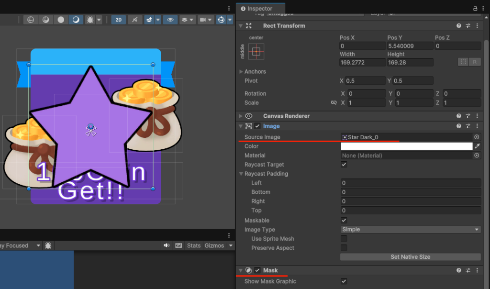Open Rect Transform component three-dot menu
This screenshot has height=289, width=490.
477,26
